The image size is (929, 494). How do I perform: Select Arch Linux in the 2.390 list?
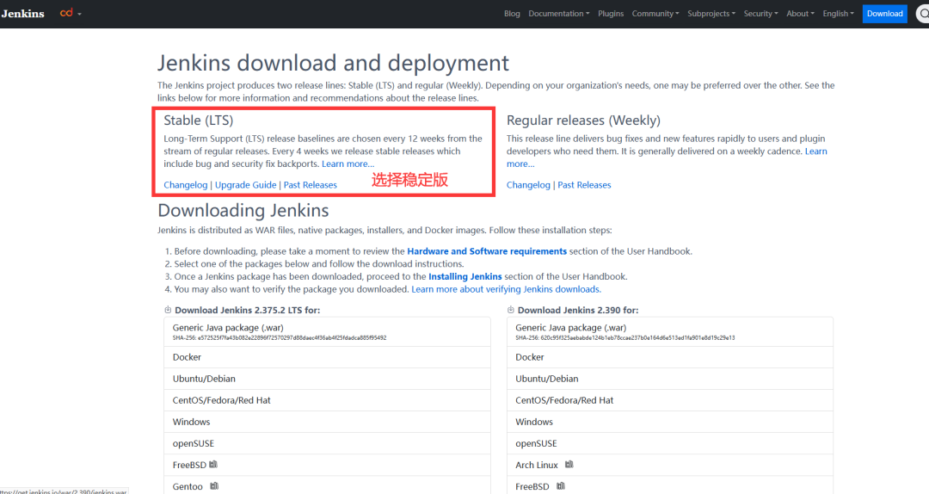(x=670, y=465)
